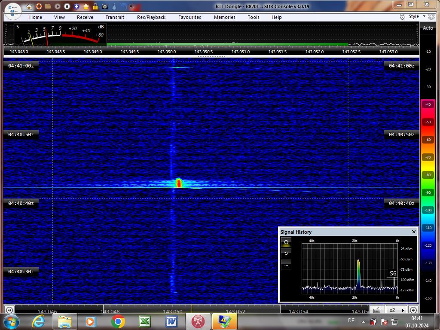Launch Internet Explorer from the taskbar
Image resolution: width=440 pixels, height=330 pixels.
coord(38,321)
